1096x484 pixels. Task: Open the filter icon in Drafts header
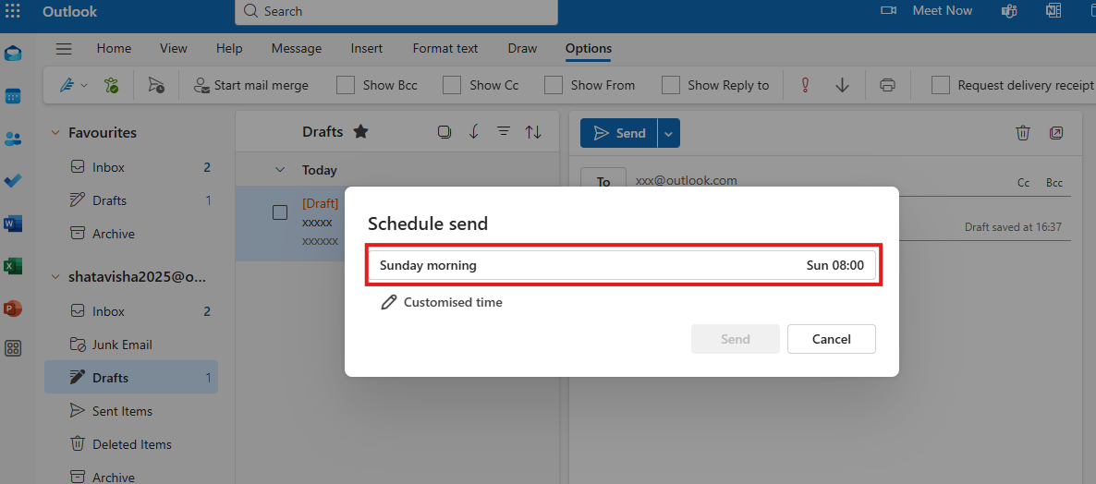(x=504, y=131)
